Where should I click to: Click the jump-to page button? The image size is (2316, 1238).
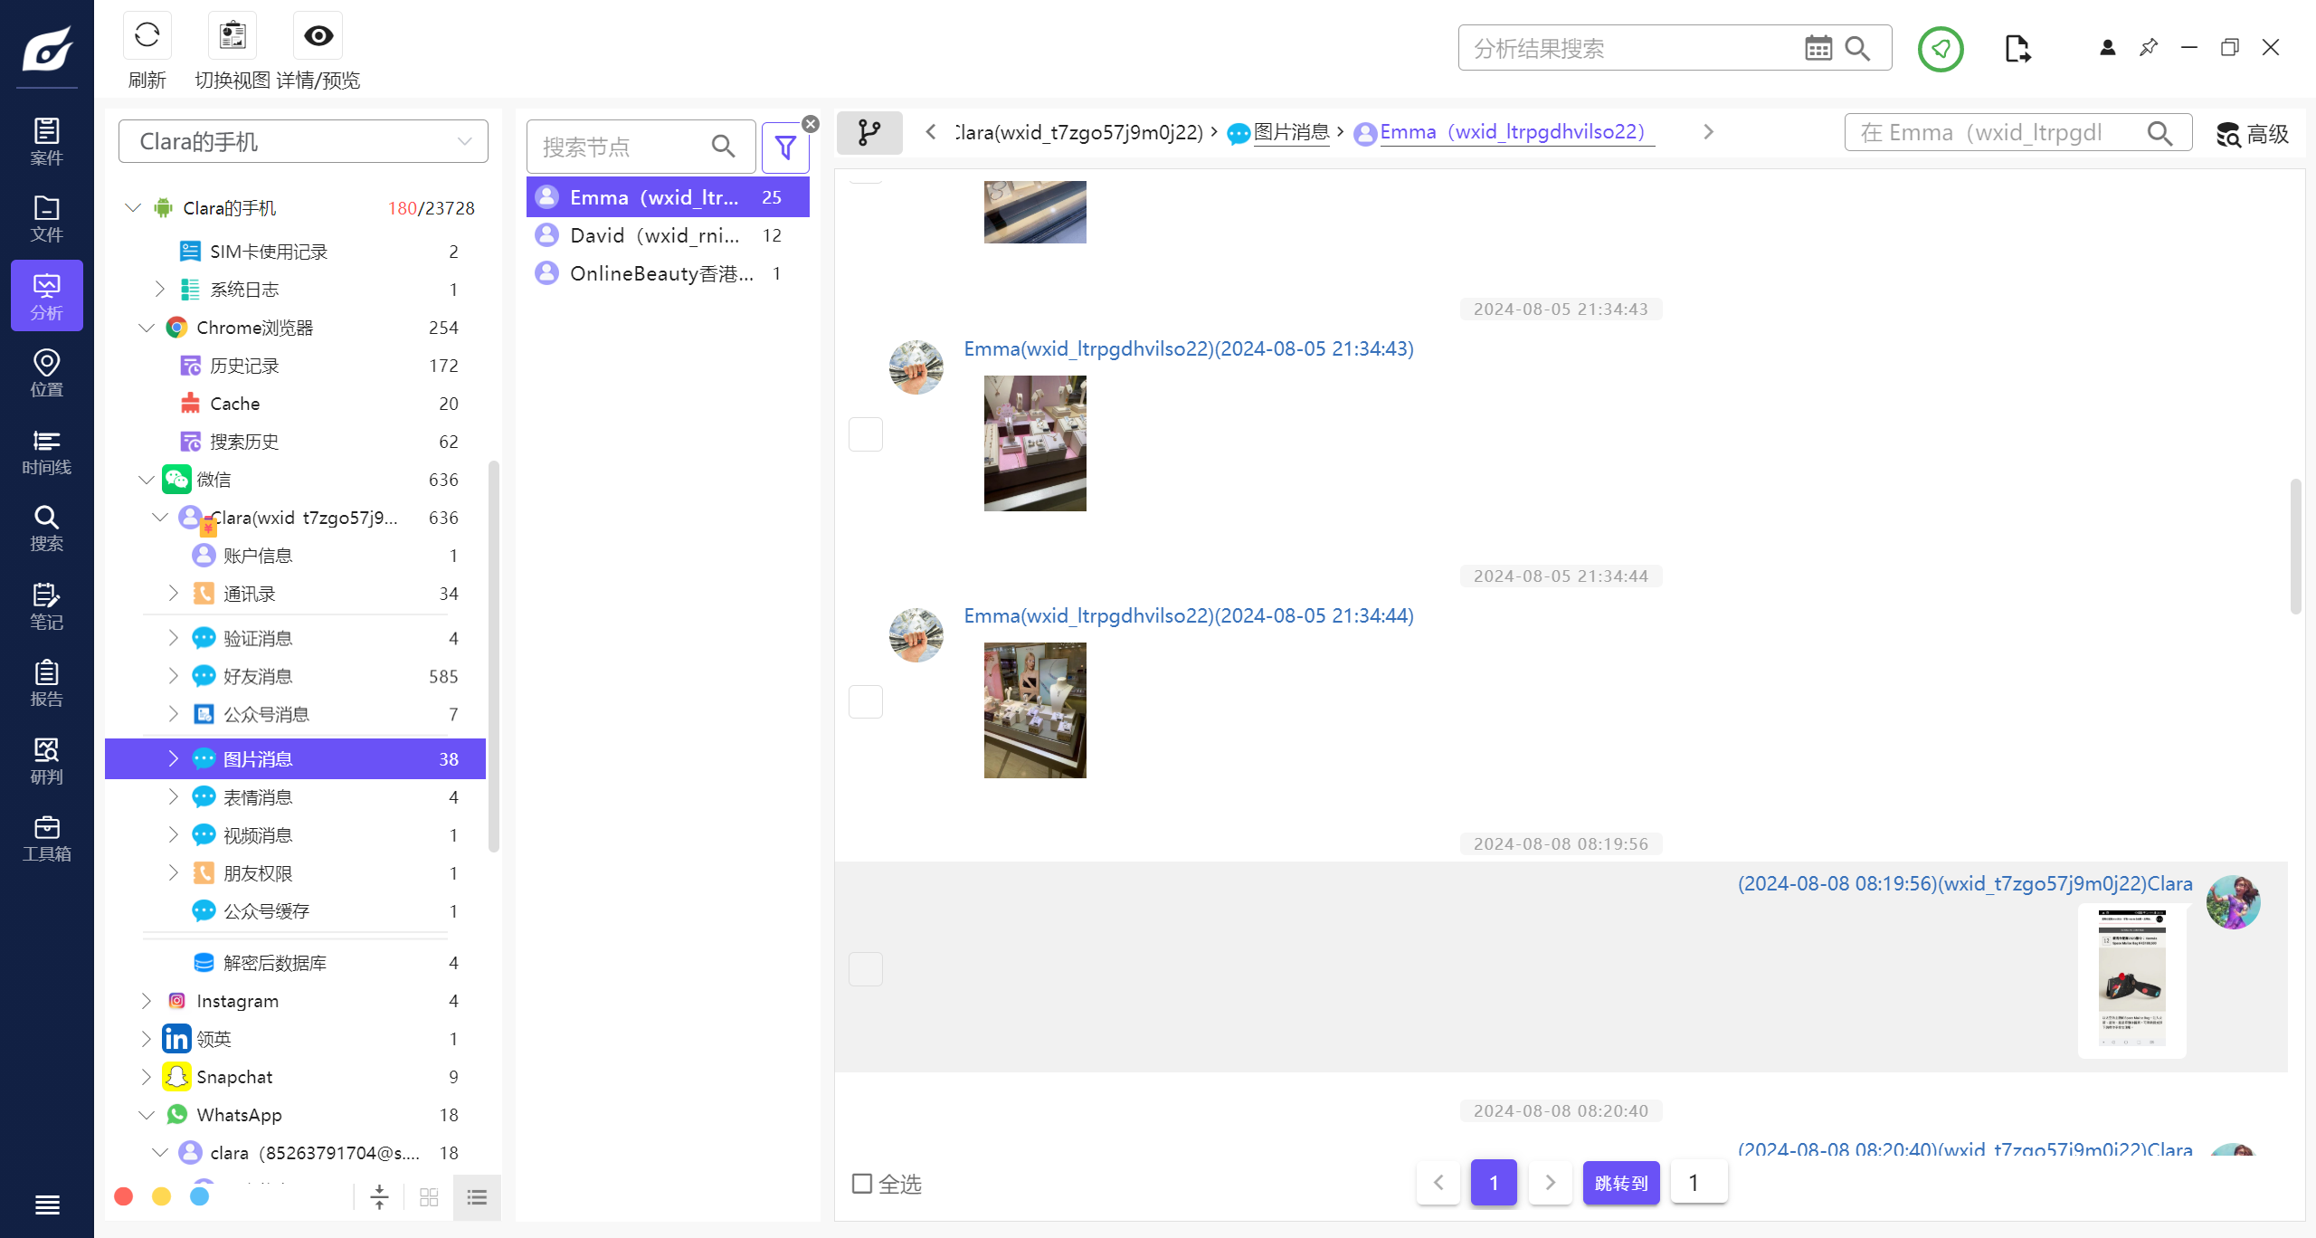tap(1620, 1183)
